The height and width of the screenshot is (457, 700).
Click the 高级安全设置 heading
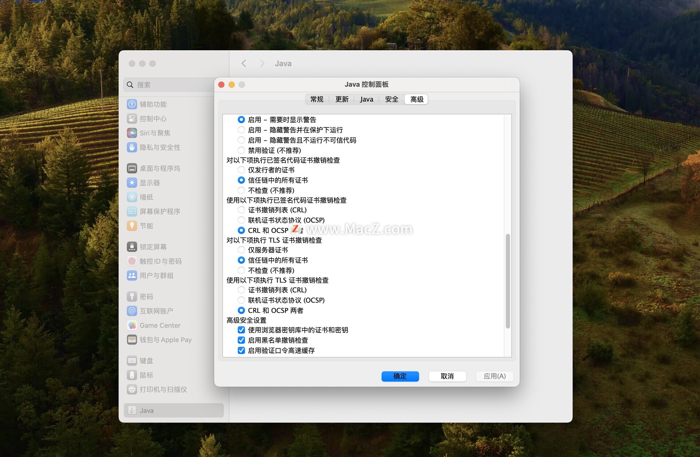[246, 320]
